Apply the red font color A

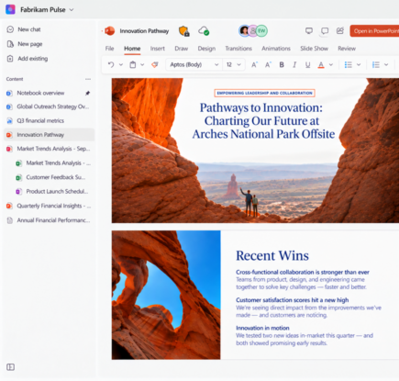click(x=321, y=65)
